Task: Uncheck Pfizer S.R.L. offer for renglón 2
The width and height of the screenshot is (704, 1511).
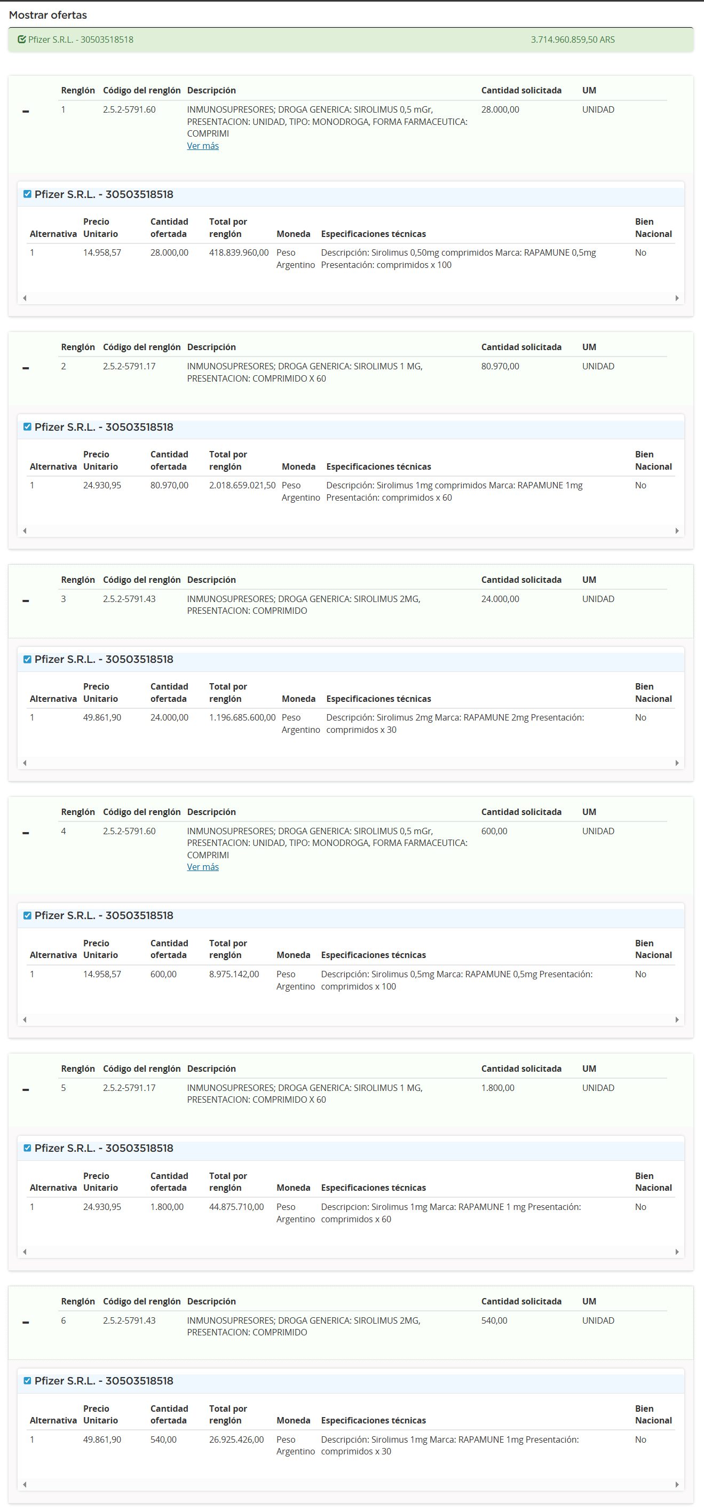Action: [x=27, y=427]
